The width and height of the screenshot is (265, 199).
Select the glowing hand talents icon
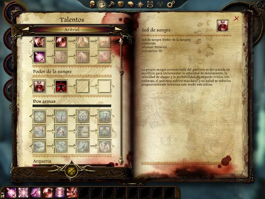point(102,4)
